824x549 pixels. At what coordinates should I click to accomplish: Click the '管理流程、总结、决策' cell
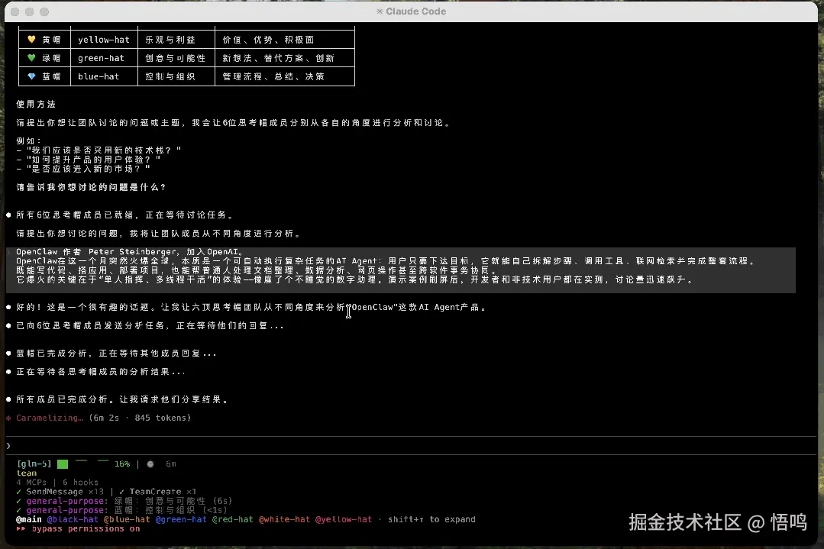click(x=285, y=76)
